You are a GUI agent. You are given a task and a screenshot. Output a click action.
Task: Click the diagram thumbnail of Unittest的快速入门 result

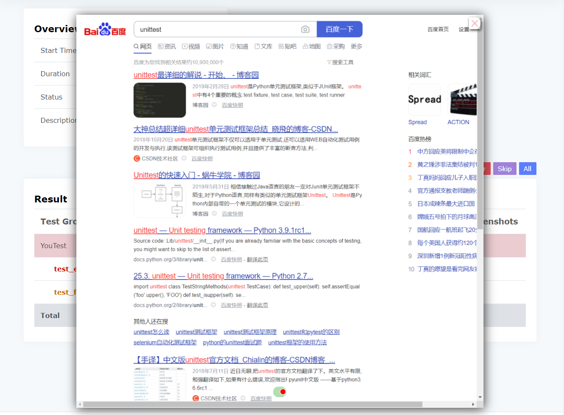pos(160,200)
